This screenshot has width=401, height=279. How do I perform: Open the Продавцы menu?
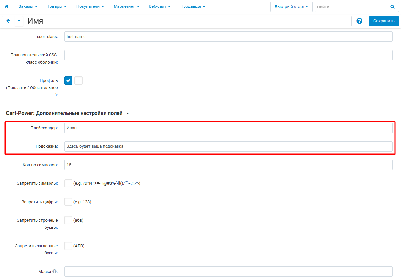point(193,6)
